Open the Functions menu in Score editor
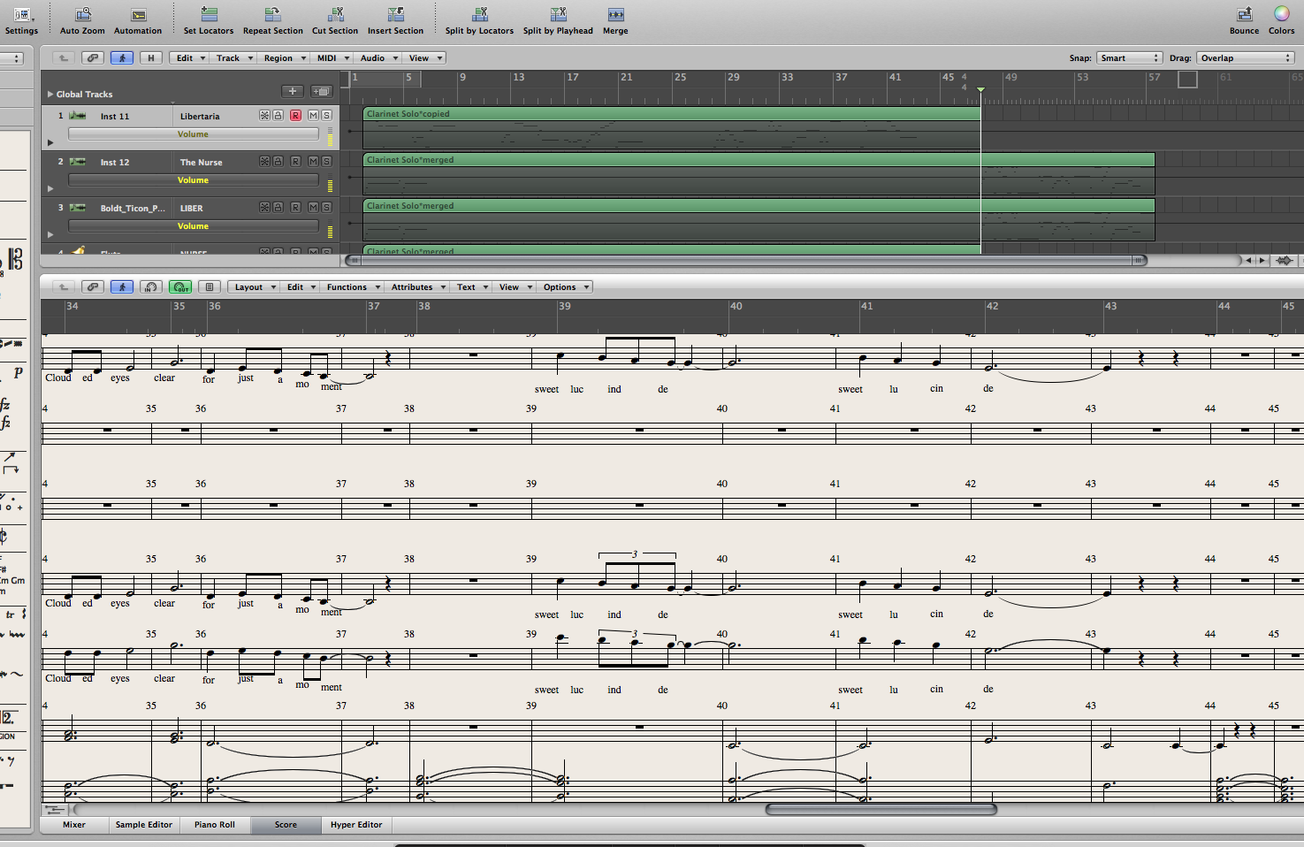 (351, 286)
